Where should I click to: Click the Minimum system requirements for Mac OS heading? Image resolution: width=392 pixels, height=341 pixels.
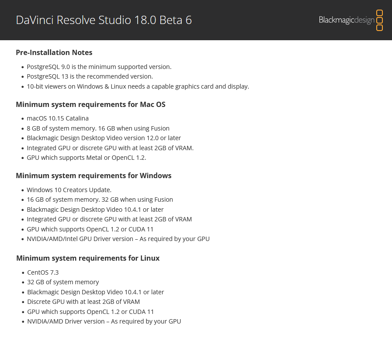point(90,104)
